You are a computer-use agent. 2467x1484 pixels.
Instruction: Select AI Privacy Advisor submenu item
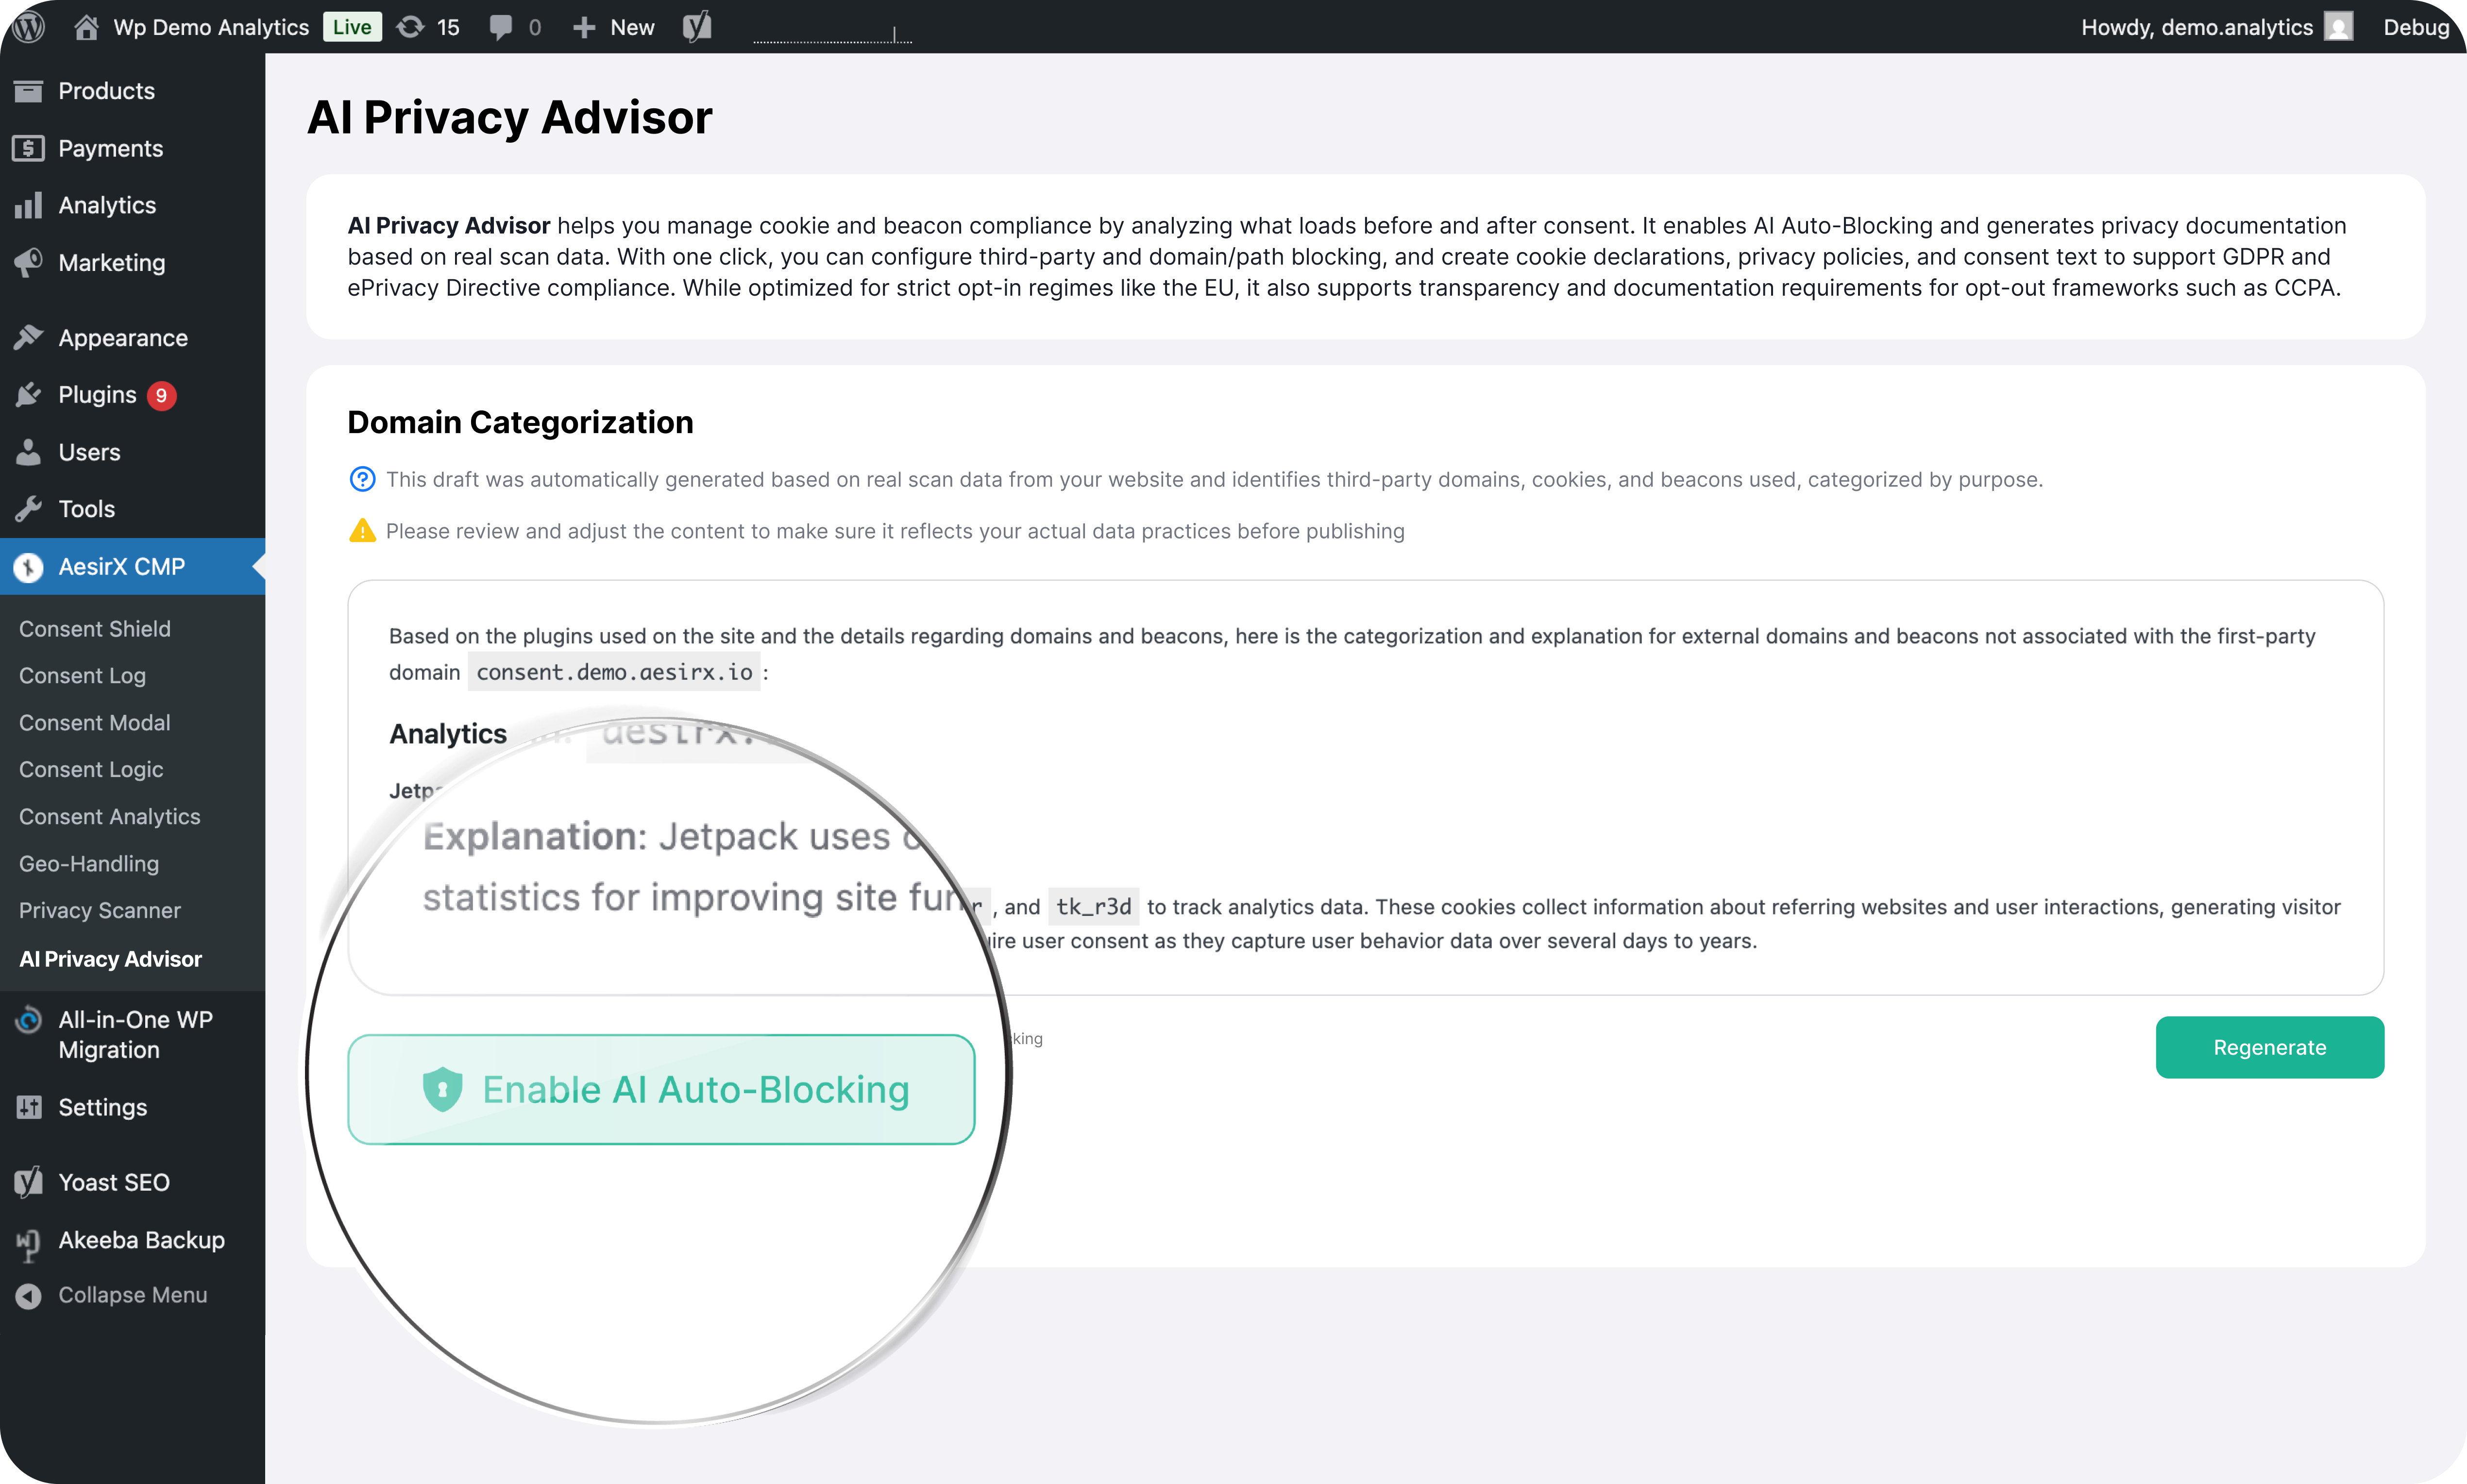click(110, 959)
